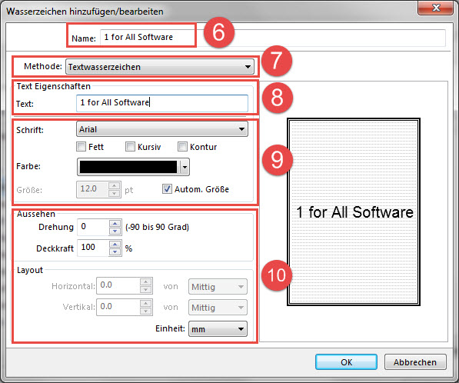Increase Horizontal offset with up arrow

pyautogui.click(x=146, y=282)
